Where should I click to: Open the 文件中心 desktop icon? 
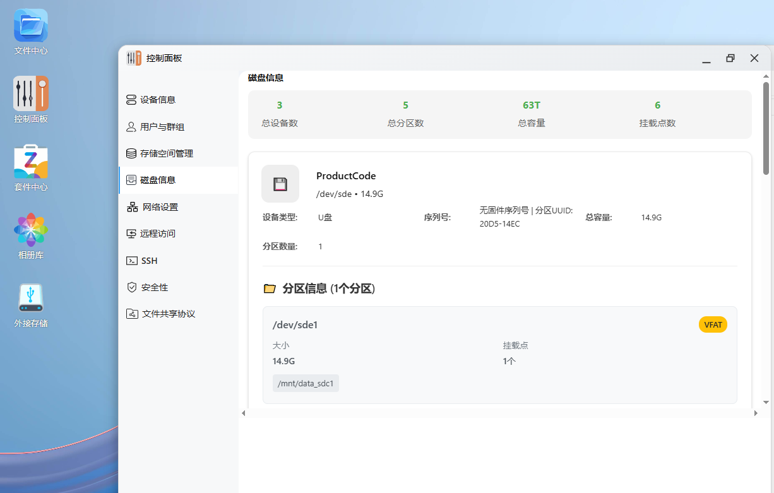(x=31, y=27)
